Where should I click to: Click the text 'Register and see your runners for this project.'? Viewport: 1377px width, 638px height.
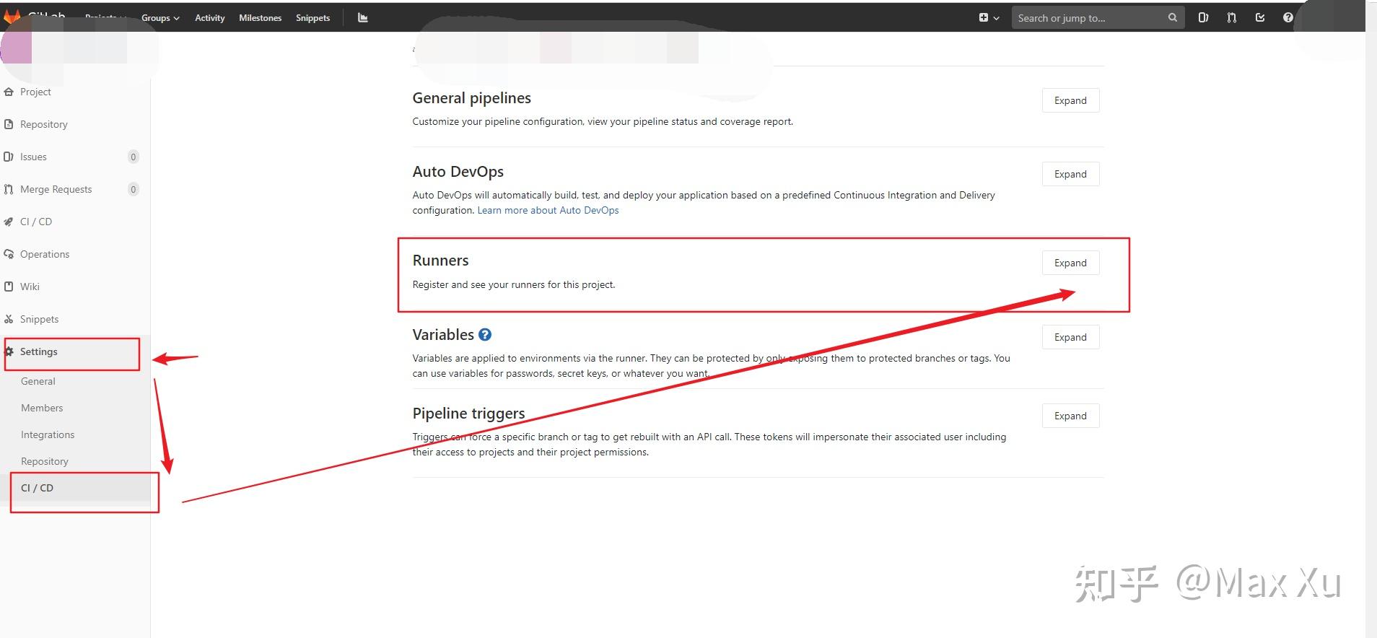[514, 284]
